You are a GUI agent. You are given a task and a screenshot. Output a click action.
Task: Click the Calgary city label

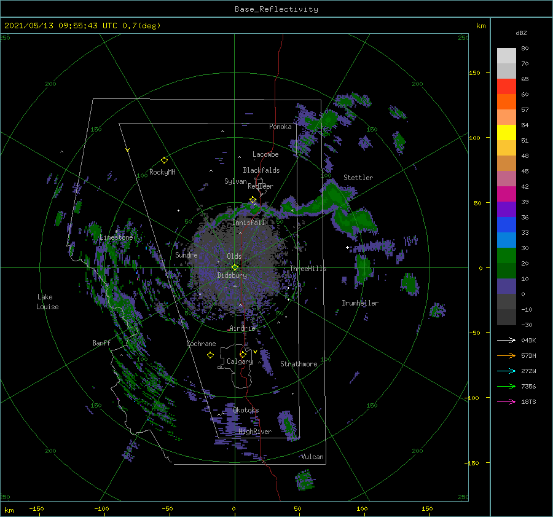tap(240, 361)
